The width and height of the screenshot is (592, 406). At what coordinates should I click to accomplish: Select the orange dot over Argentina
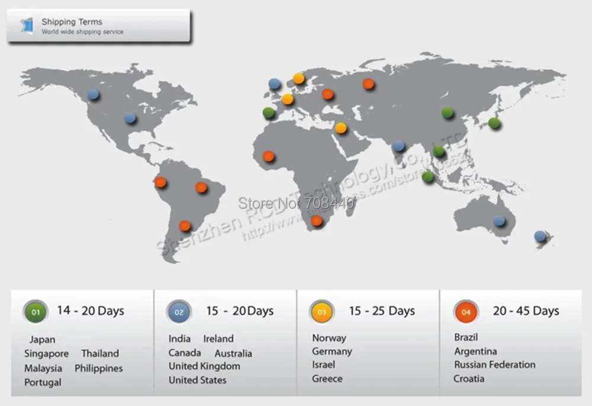(x=185, y=225)
